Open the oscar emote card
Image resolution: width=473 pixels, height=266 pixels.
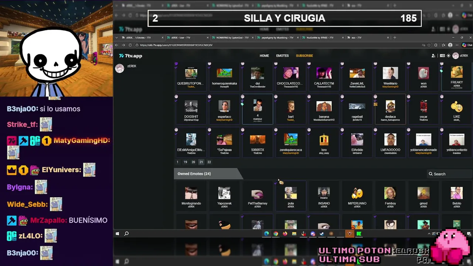click(423, 109)
